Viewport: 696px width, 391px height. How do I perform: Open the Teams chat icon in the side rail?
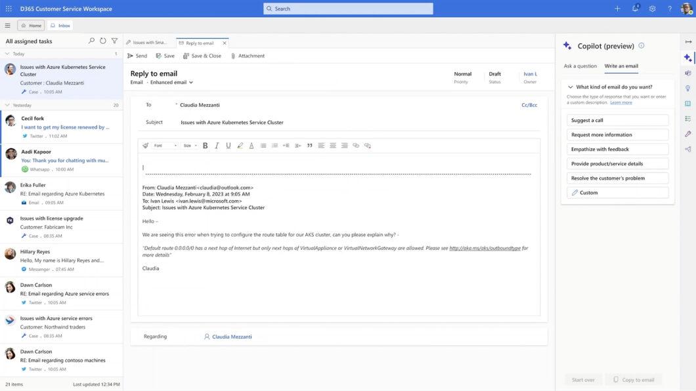click(688, 73)
